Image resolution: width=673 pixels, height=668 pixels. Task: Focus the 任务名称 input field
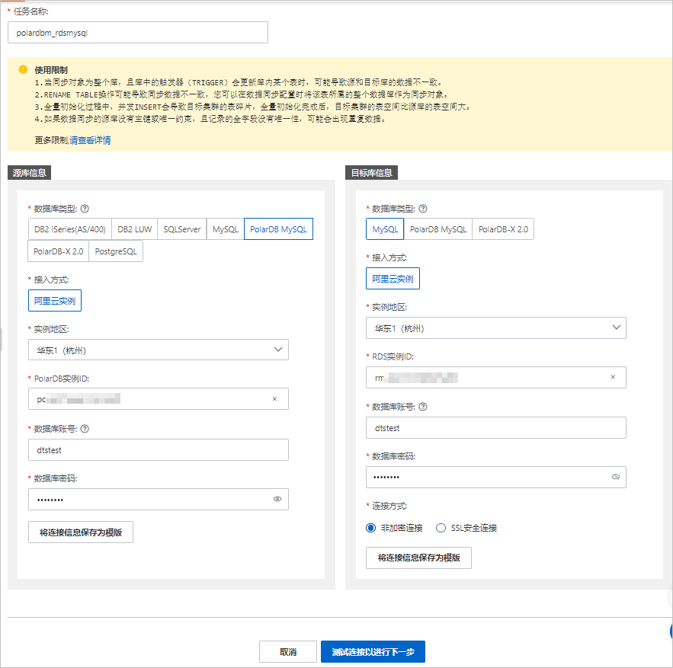(138, 33)
